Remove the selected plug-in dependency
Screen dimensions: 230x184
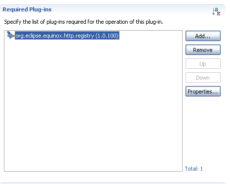pos(203,49)
